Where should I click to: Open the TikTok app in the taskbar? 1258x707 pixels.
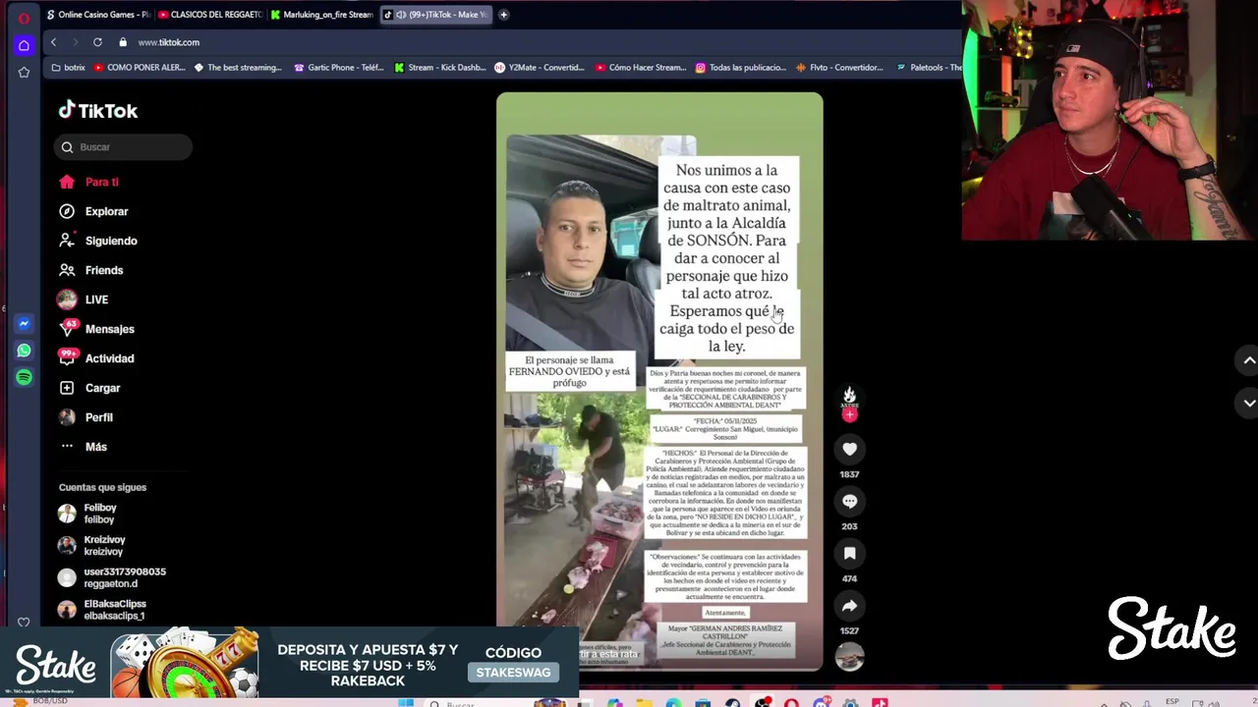coord(880,703)
